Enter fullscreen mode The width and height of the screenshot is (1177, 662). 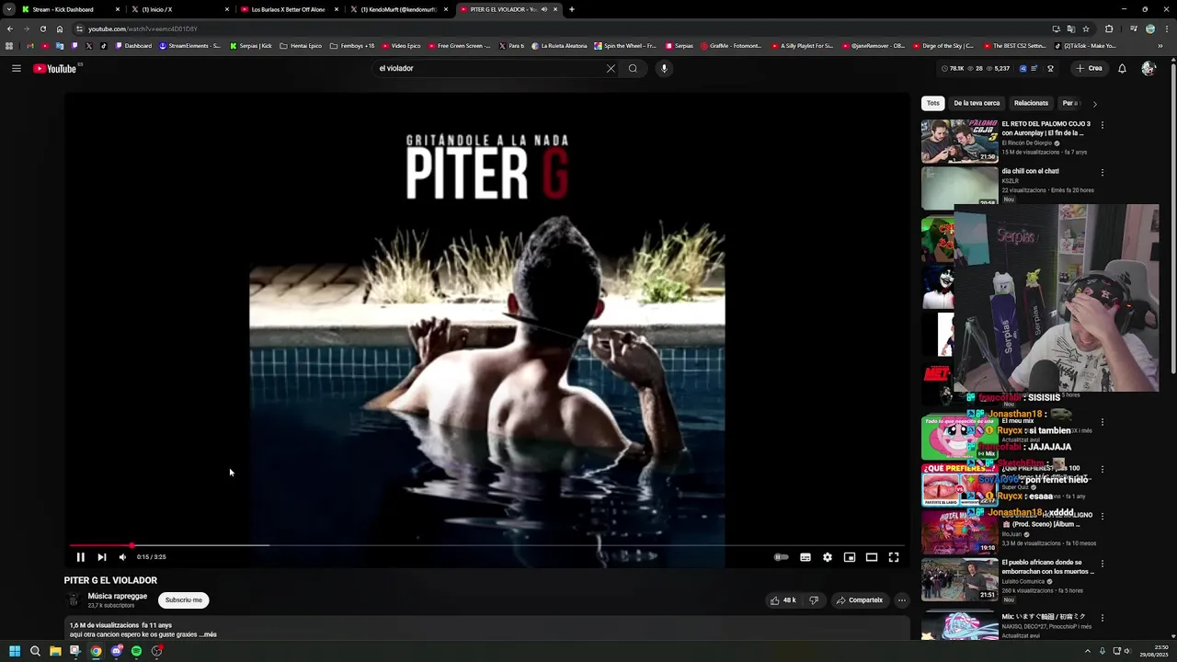tap(894, 557)
